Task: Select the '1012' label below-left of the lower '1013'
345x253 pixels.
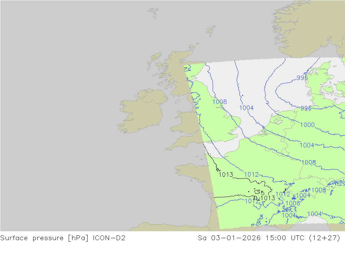Action: tap(252, 201)
